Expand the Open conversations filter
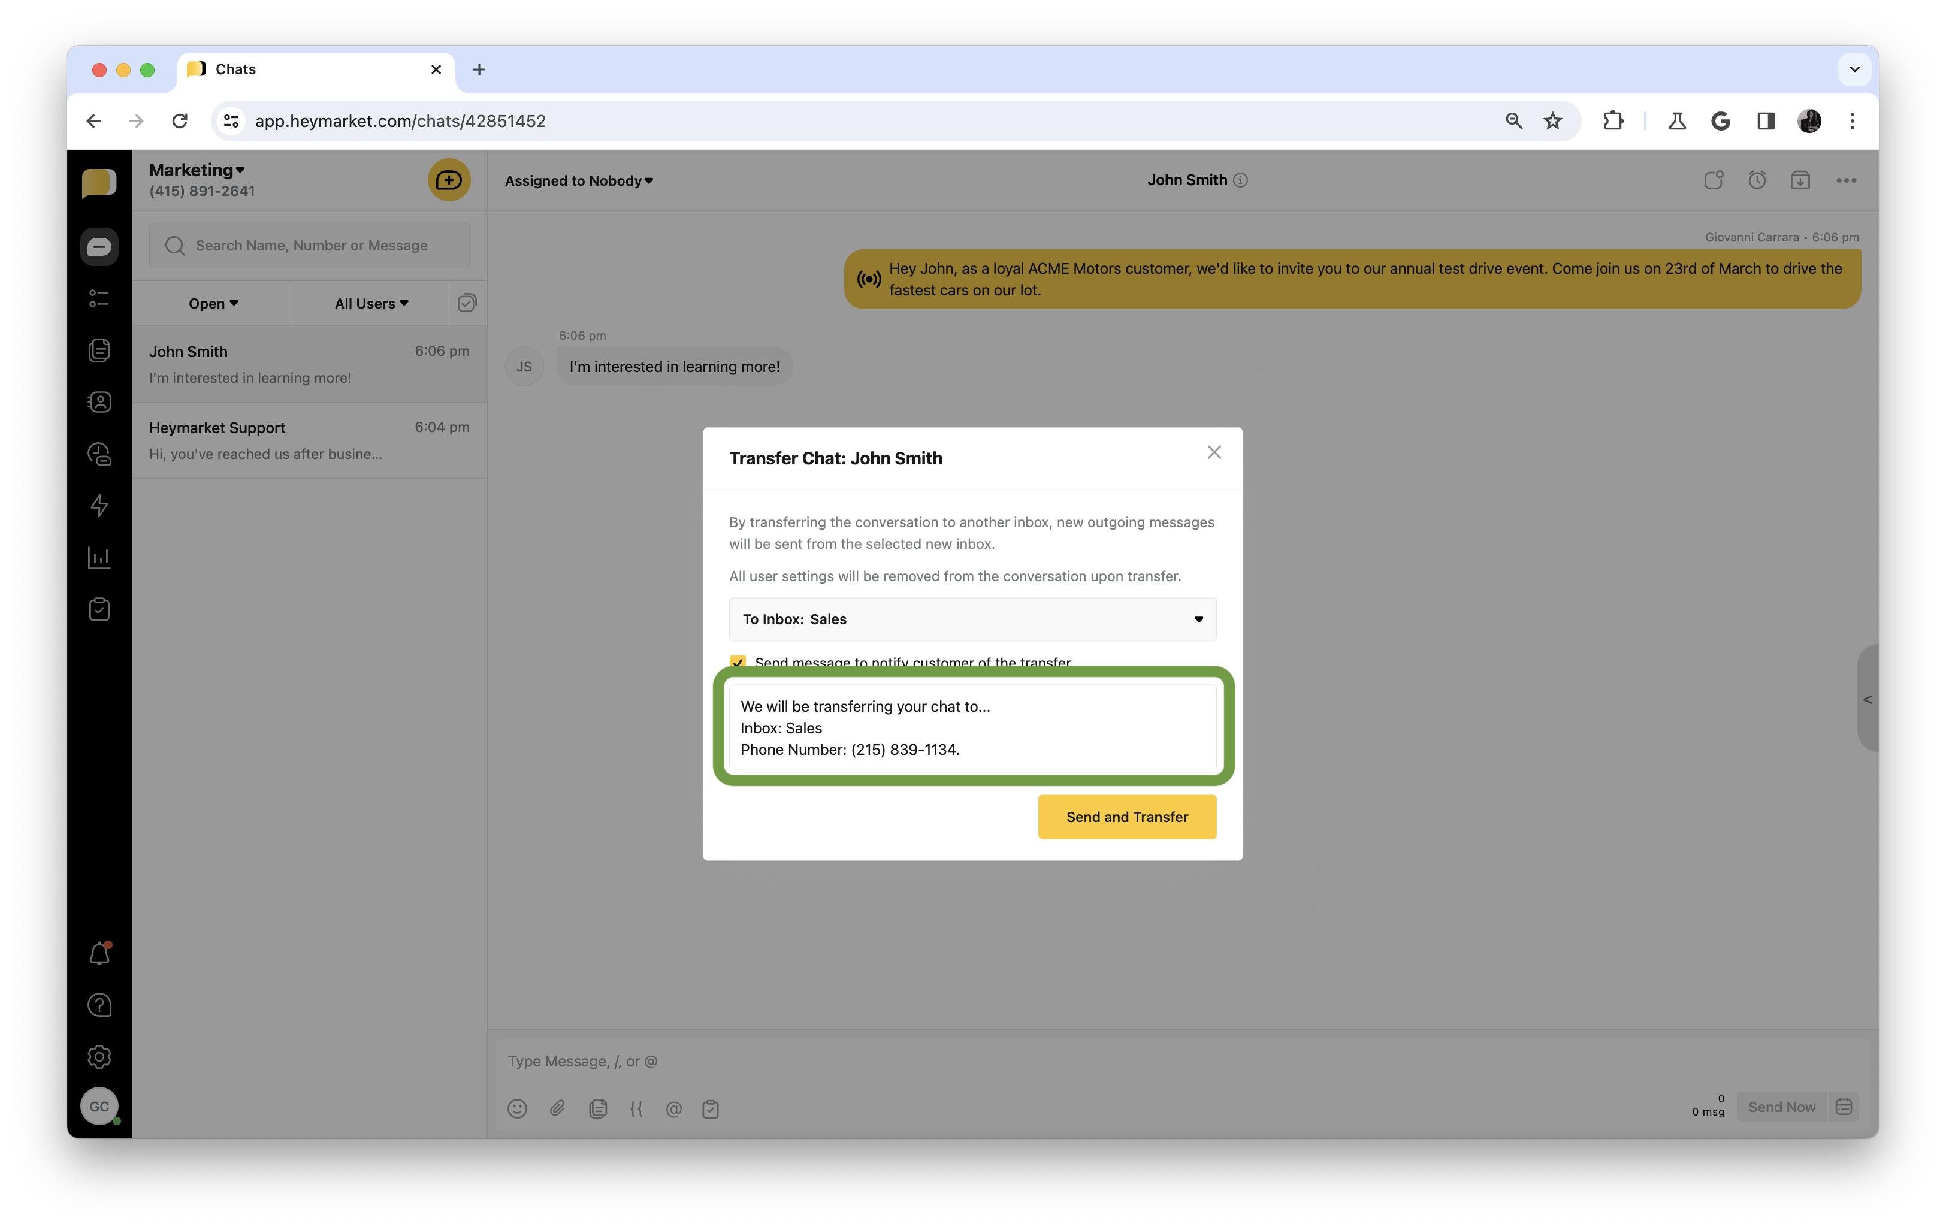Screen dimensions: 1946x1227 [213, 303]
